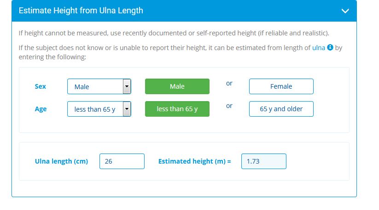Open the Sex select box showing Male
The height and width of the screenshot is (210, 379).
99,86
